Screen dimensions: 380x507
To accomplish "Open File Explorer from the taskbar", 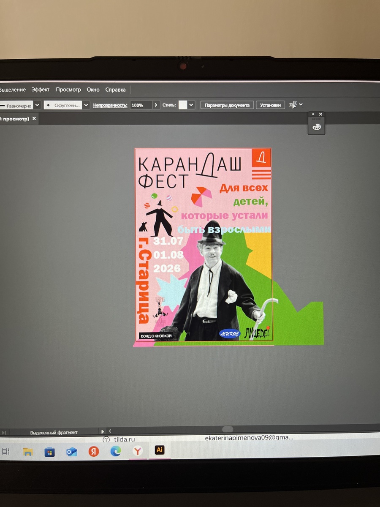I will (28, 452).
